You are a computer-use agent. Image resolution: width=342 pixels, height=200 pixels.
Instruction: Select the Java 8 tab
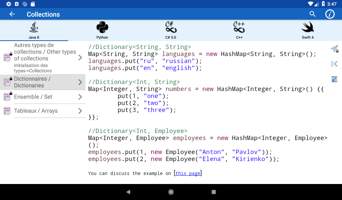pos(34,30)
